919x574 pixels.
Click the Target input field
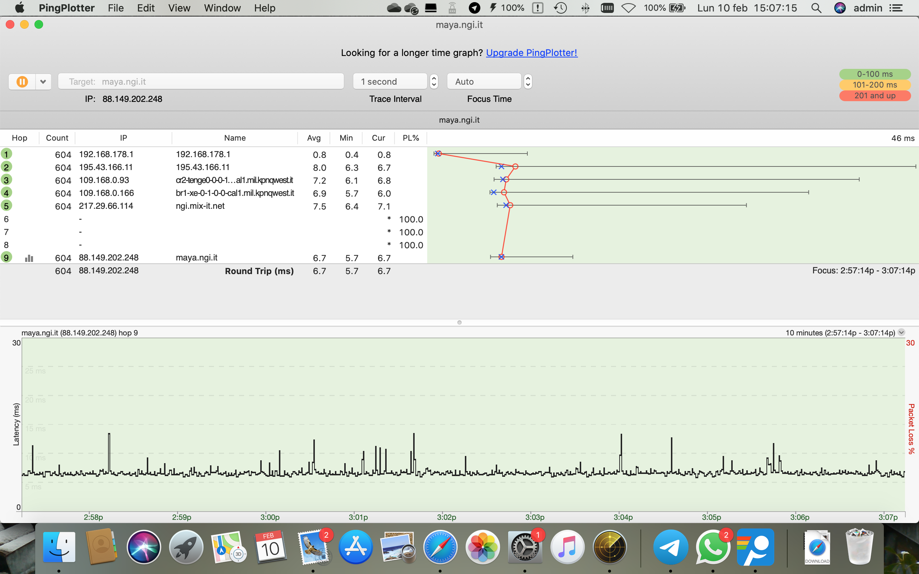[201, 82]
